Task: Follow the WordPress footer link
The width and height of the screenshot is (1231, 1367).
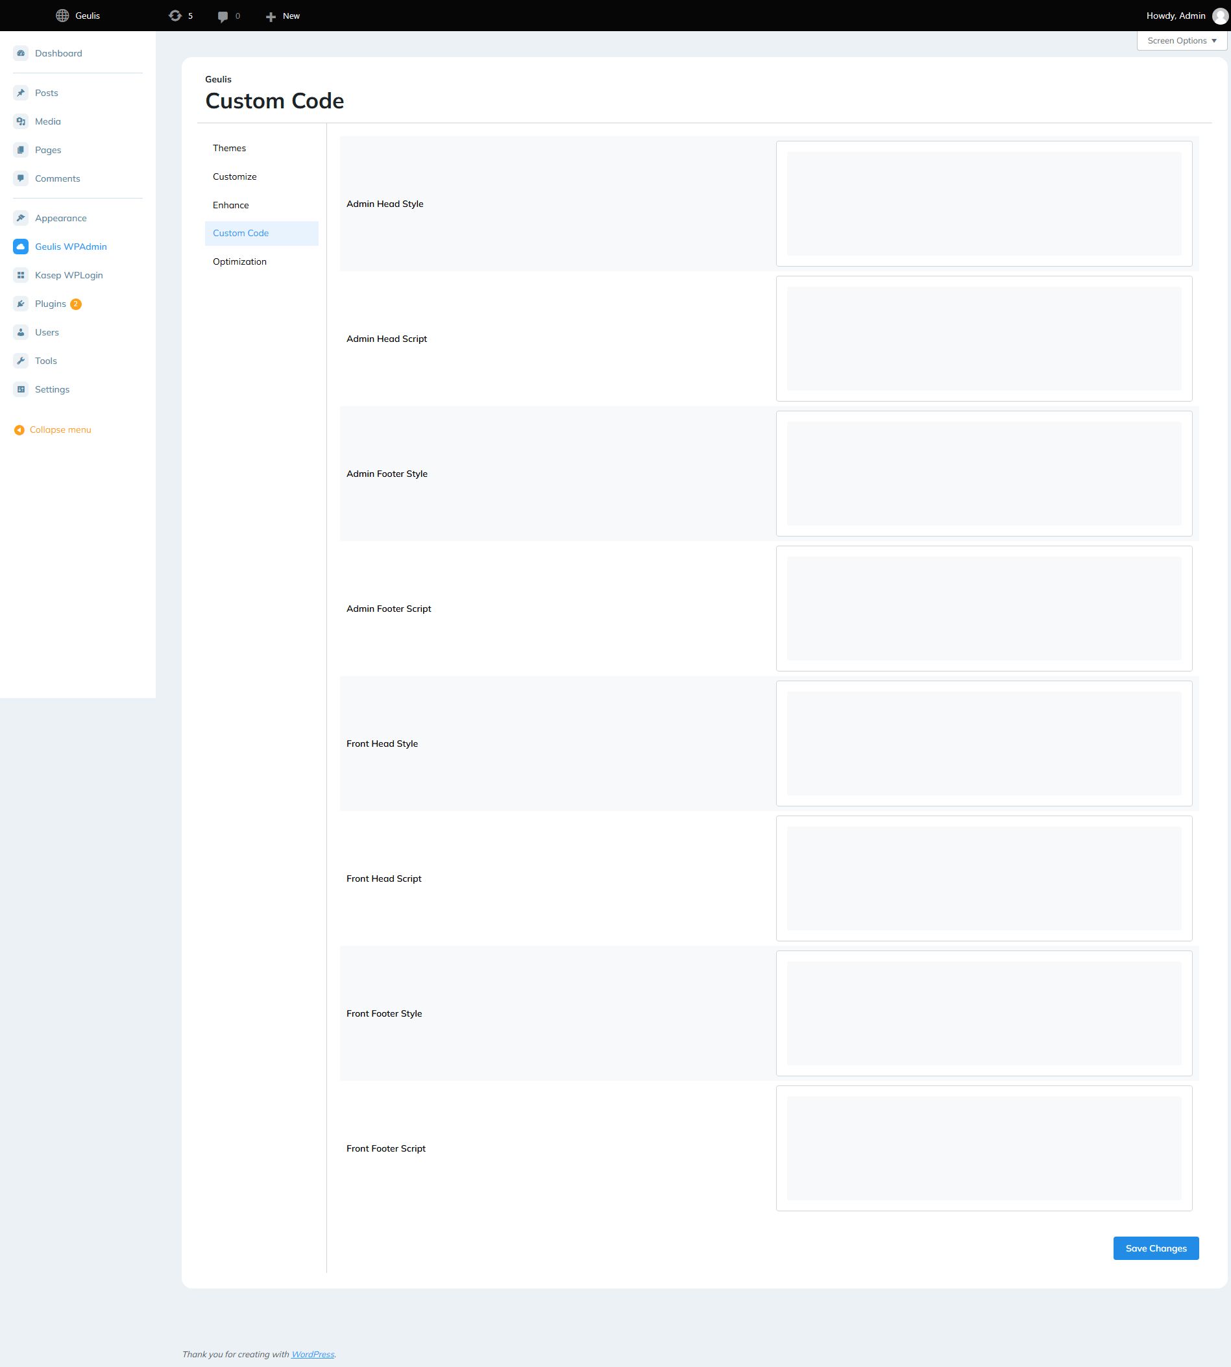Action: tap(313, 1354)
